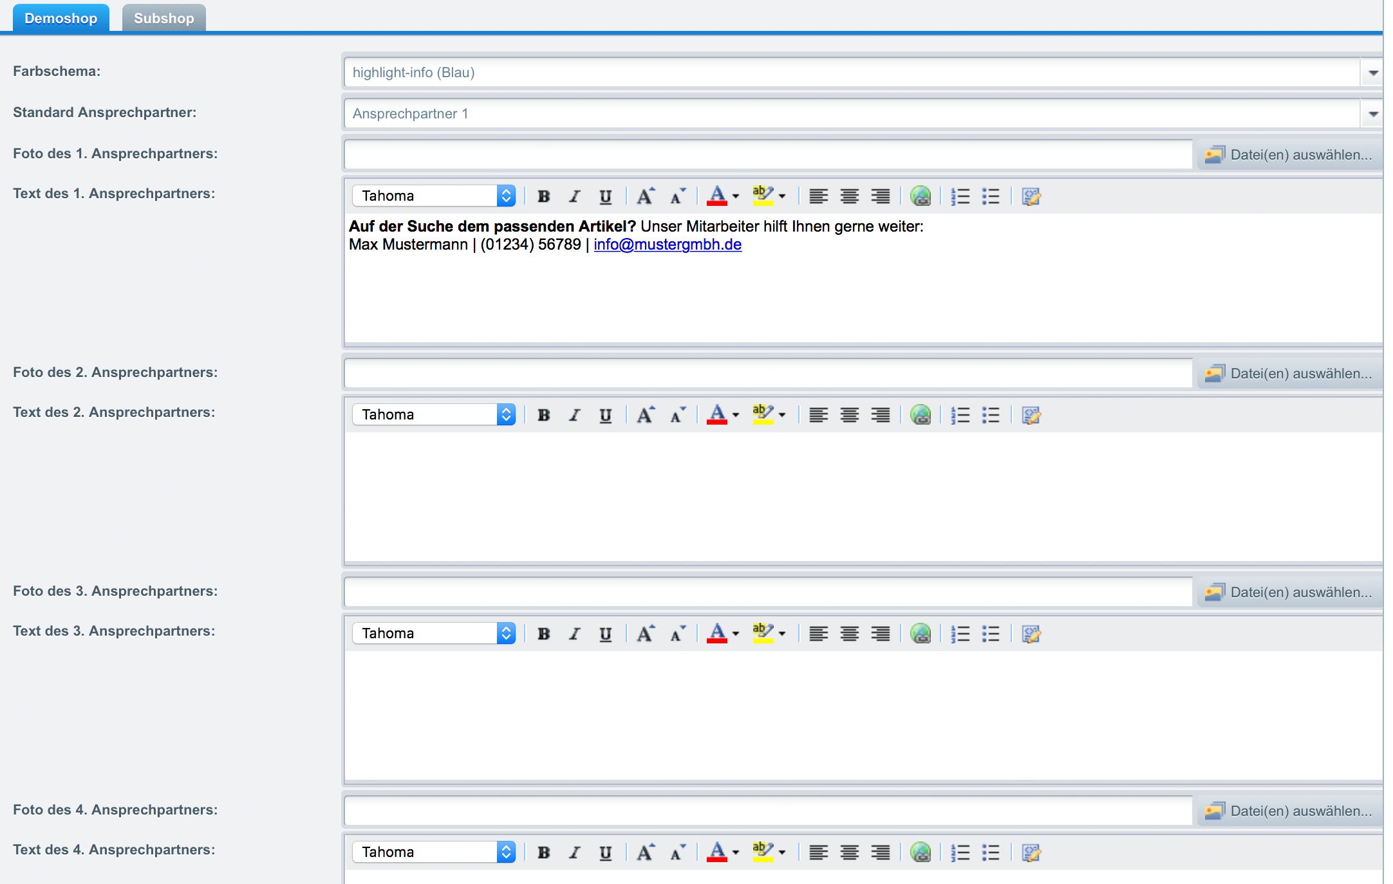This screenshot has width=1393, height=884.
Task: Focus the Foto des 4. Ansprechpartners input
Action: tap(769, 811)
